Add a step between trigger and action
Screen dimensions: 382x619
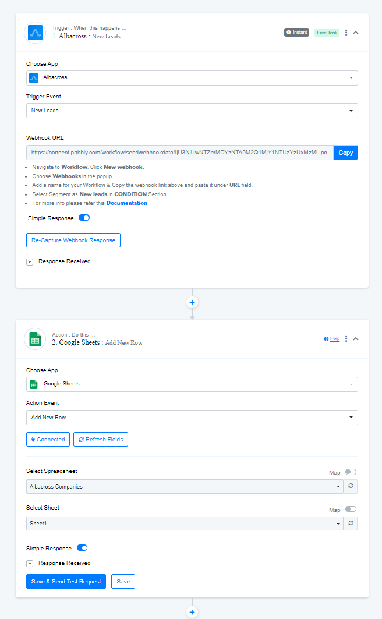click(192, 302)
